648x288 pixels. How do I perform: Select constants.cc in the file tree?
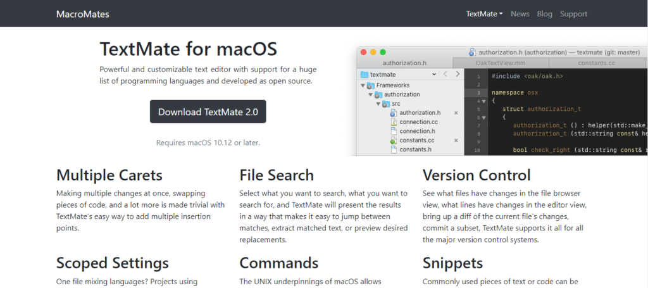point(417,141)
